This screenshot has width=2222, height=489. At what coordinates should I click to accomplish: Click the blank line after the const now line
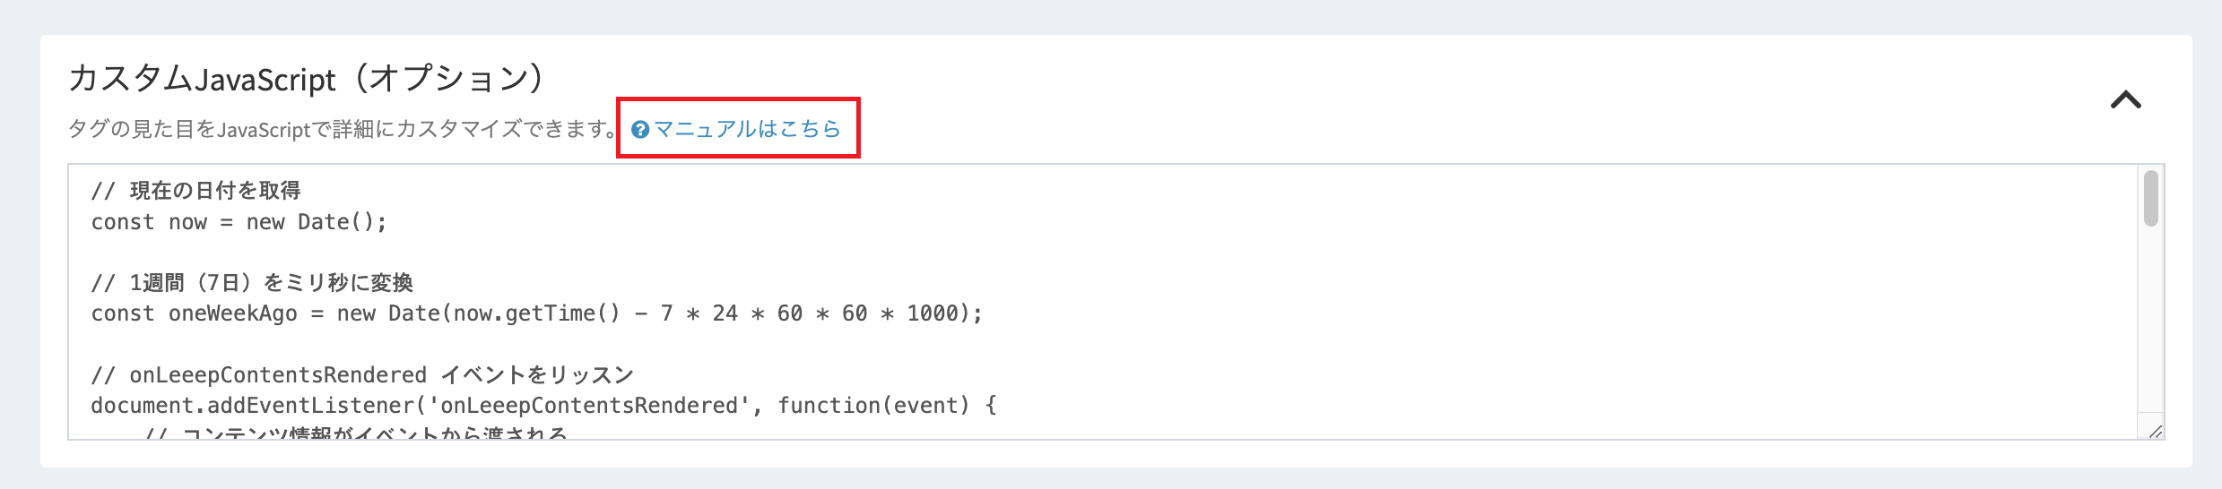[x=359, y=253]
